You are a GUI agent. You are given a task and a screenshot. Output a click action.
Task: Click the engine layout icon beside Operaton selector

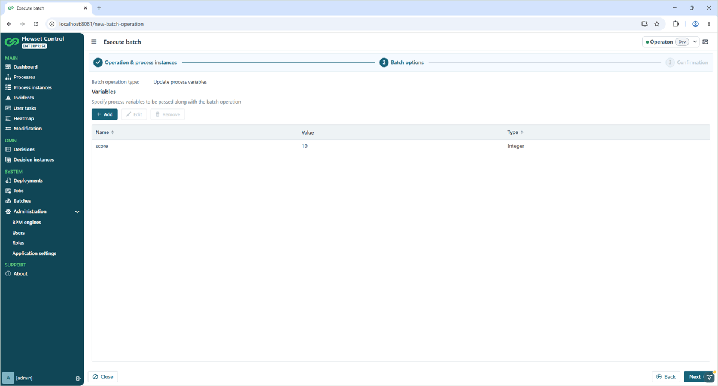point(705,42)
